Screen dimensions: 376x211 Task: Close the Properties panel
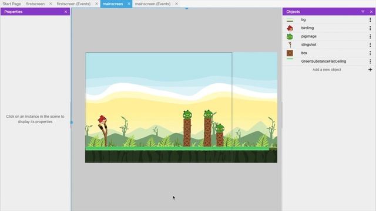pyautogui.click(x=66, y=12)
